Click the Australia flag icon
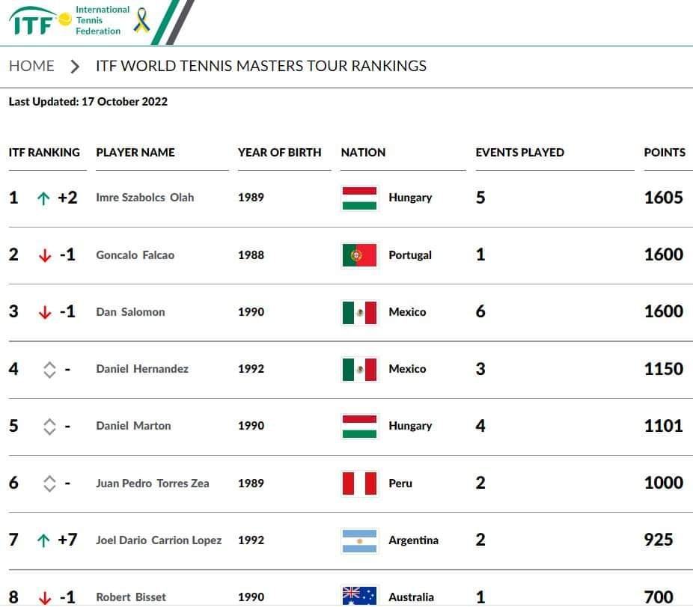Image resolution: width=693 pixels, height=607 pixels. [x=360, y=596]
